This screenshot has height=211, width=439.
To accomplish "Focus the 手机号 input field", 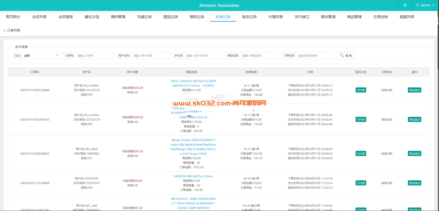I will pos(204,55).
